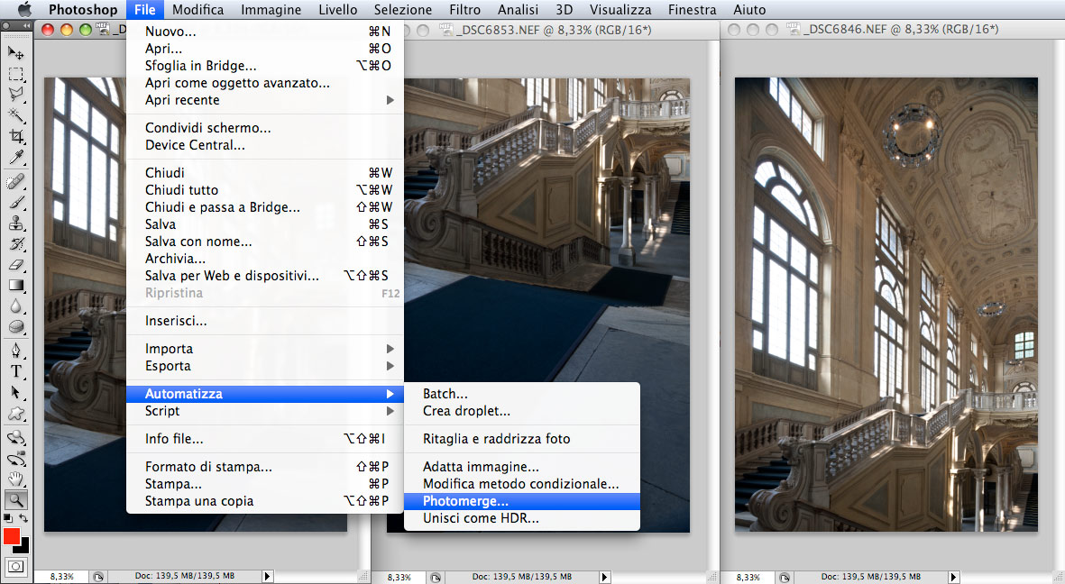The width and height of the screenshot is (1065, 584).
Task: Choose Crea droplet
Action: [521, 411]
